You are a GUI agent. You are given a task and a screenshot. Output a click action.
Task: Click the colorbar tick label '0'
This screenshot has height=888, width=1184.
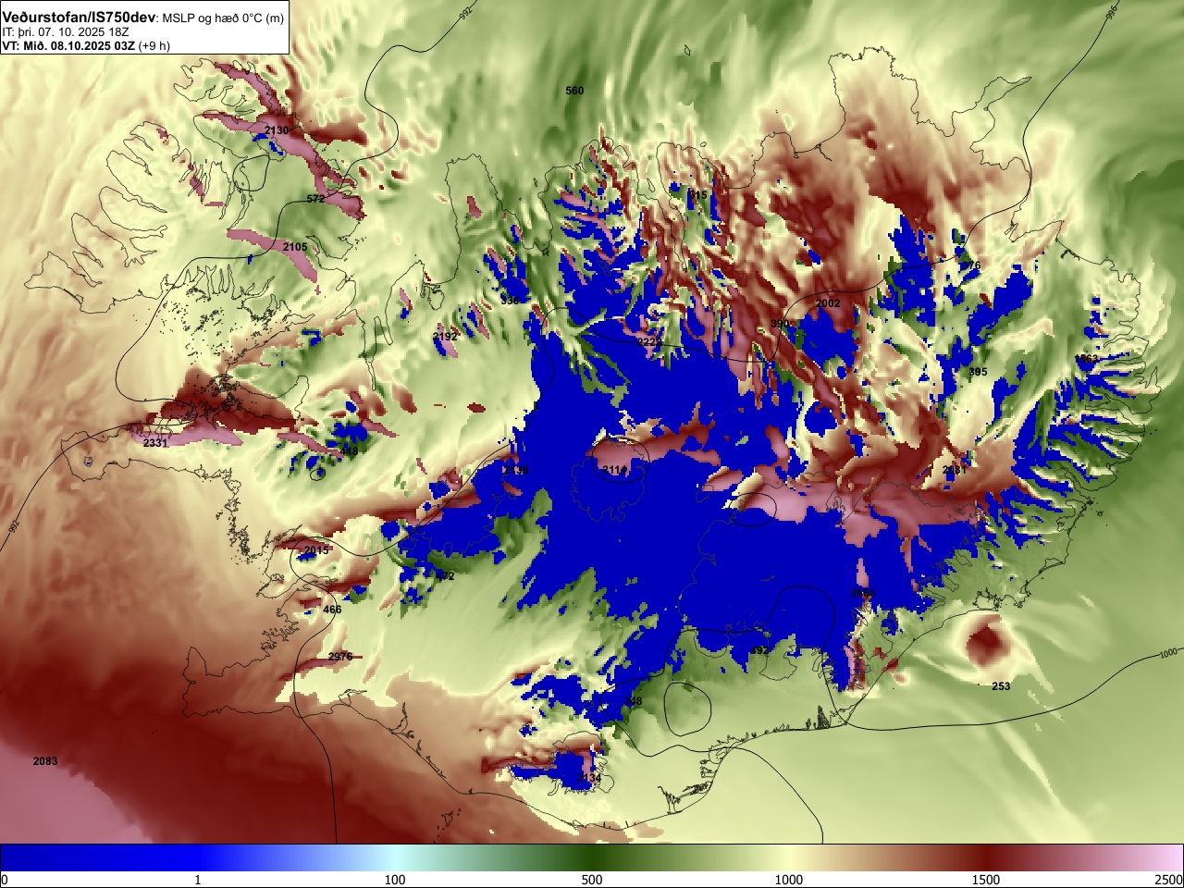4,880
